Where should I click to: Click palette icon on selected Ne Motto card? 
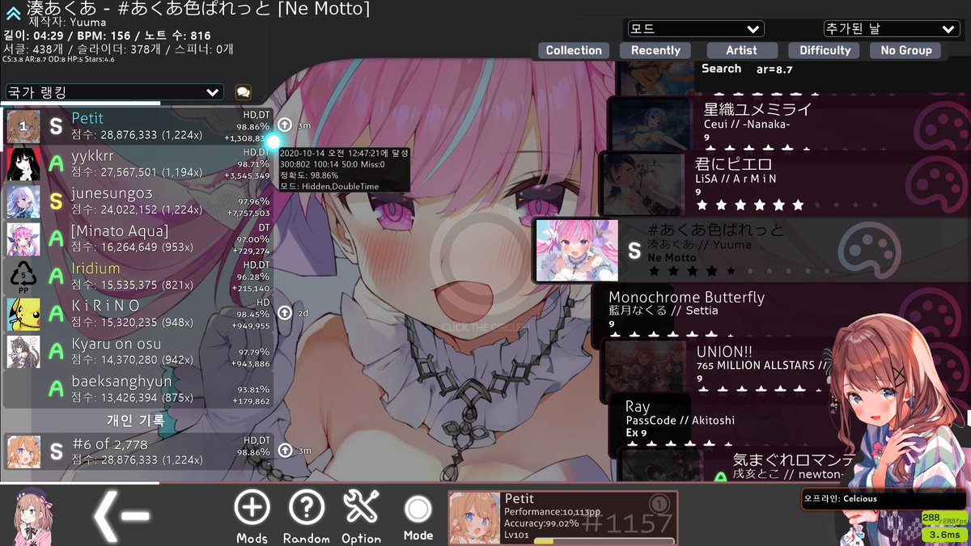pos(869,250)
